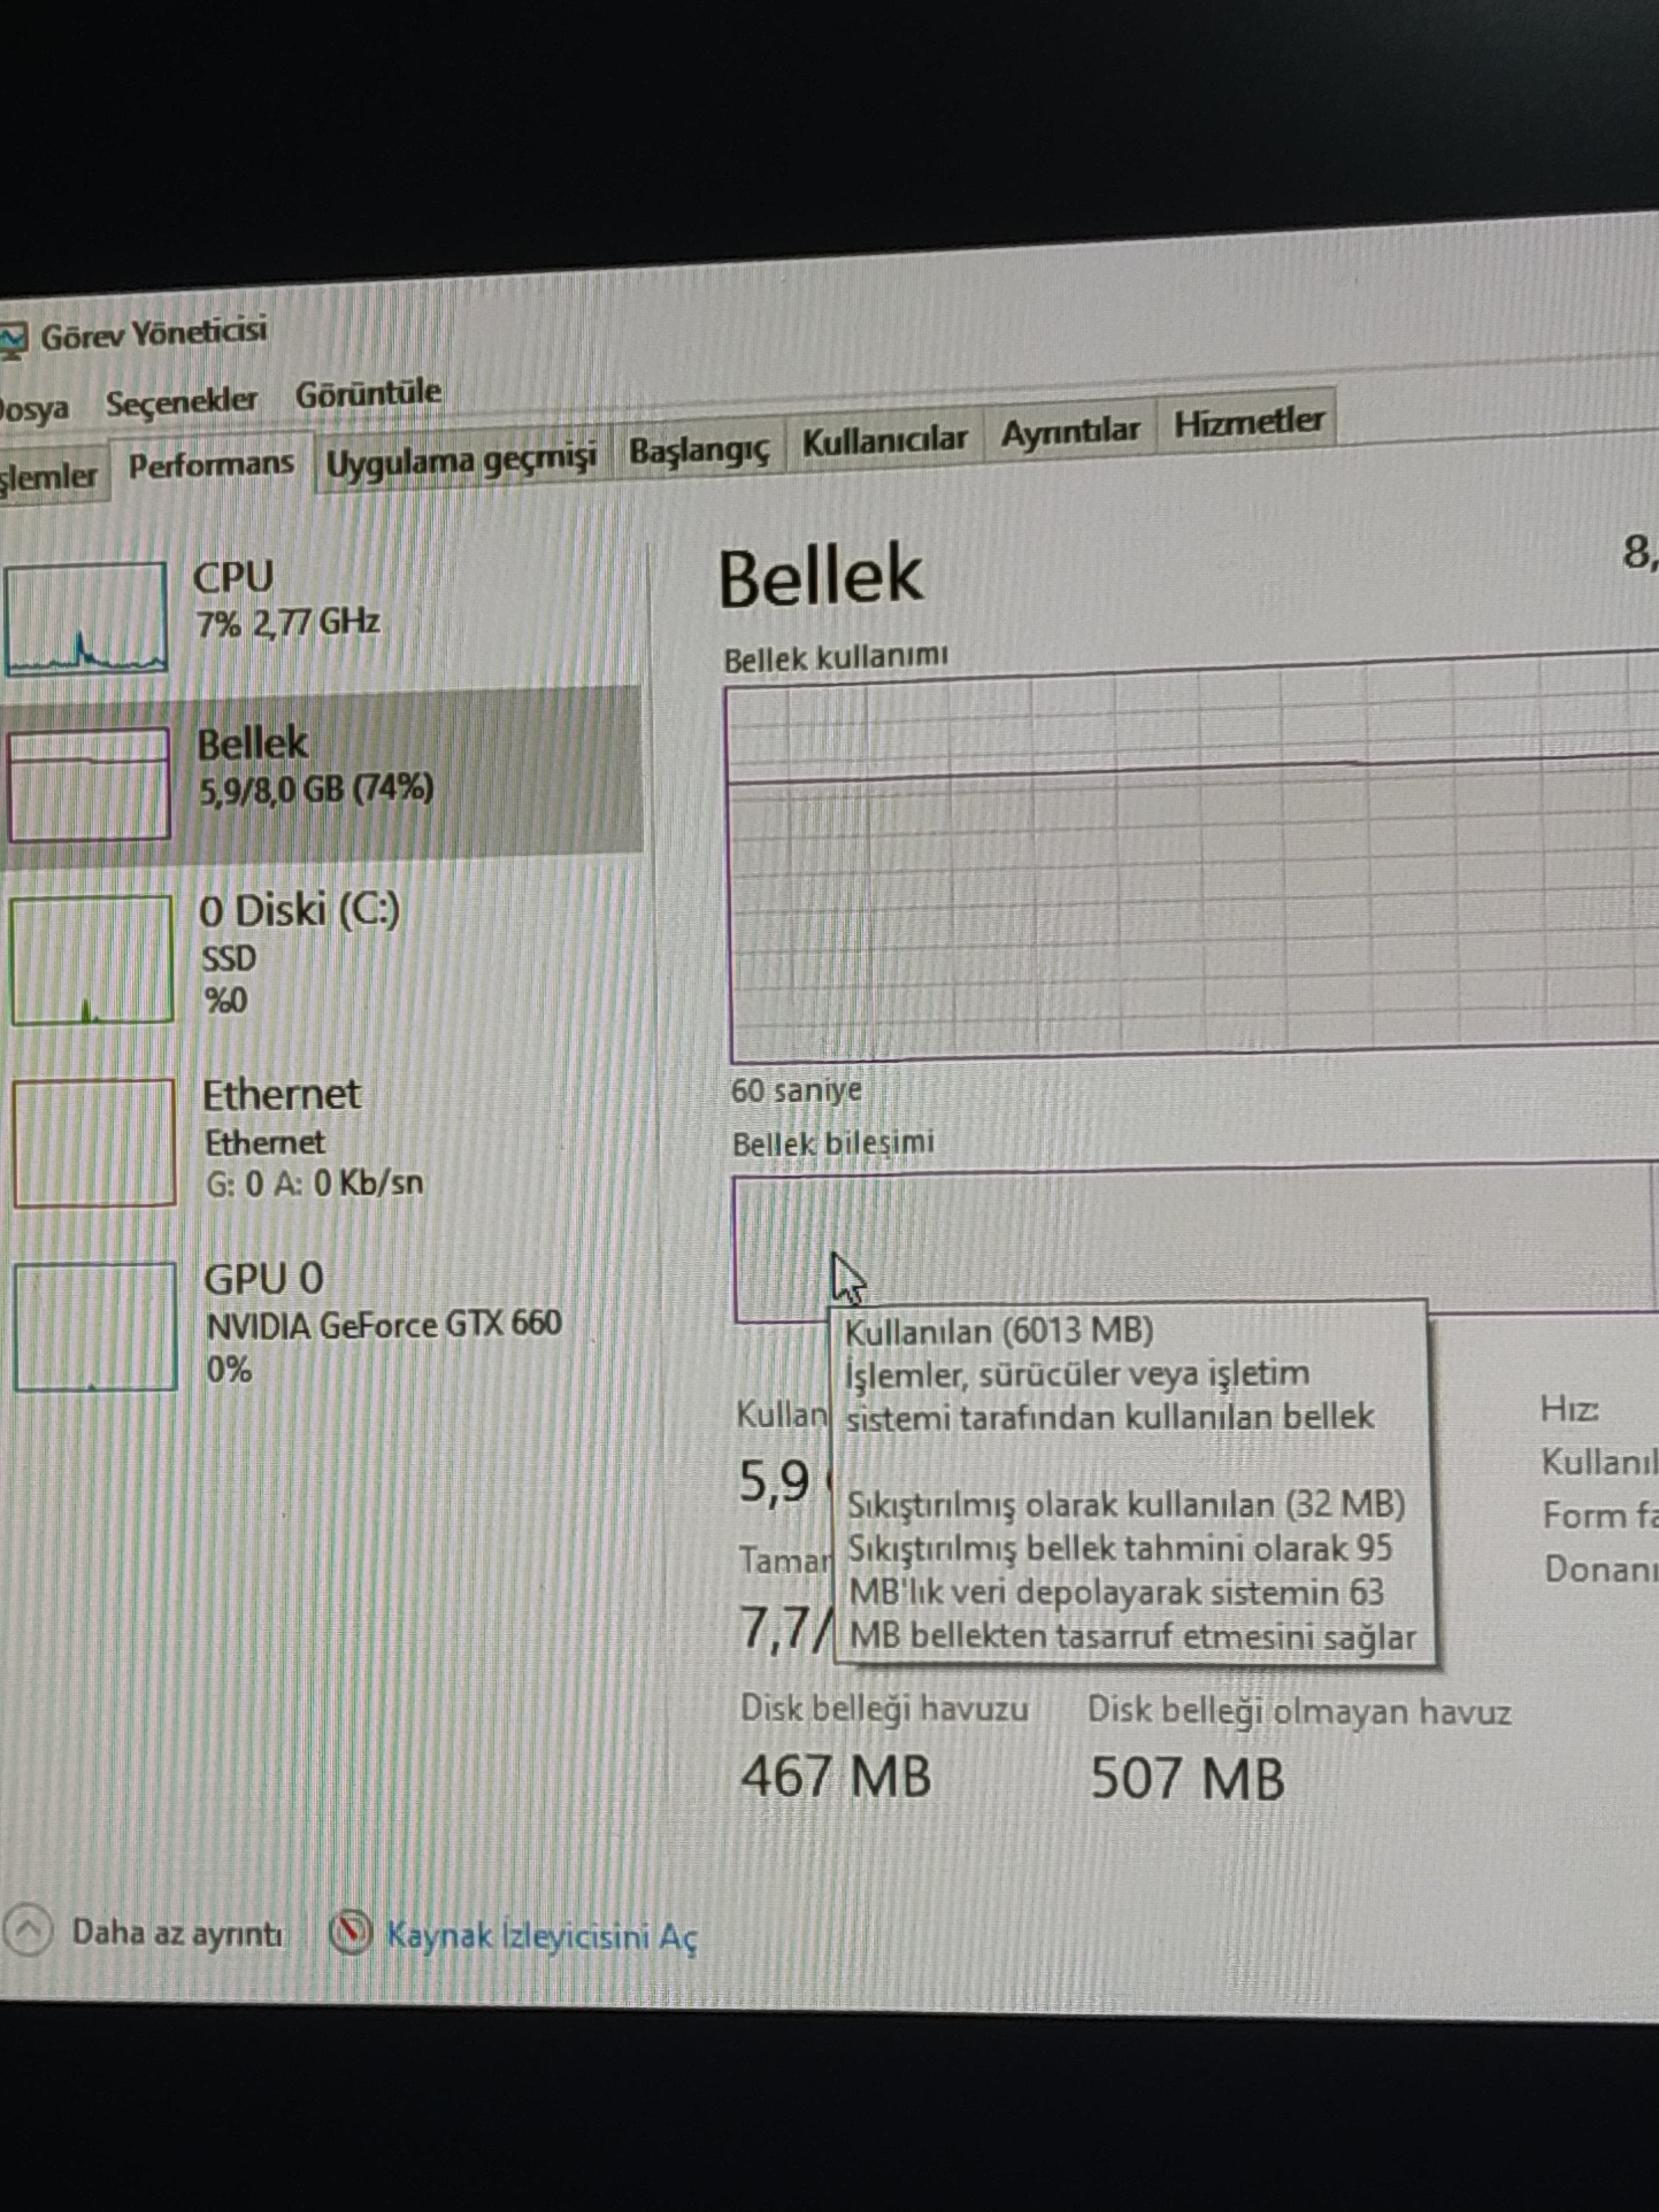
Task: Click the Disk belleği olmayan havuz label
Action: tap(1299, 1711)
